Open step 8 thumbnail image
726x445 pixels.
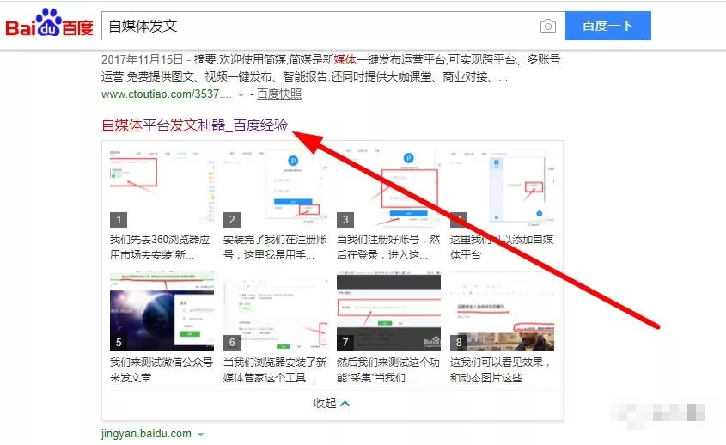tap(502, 311)
